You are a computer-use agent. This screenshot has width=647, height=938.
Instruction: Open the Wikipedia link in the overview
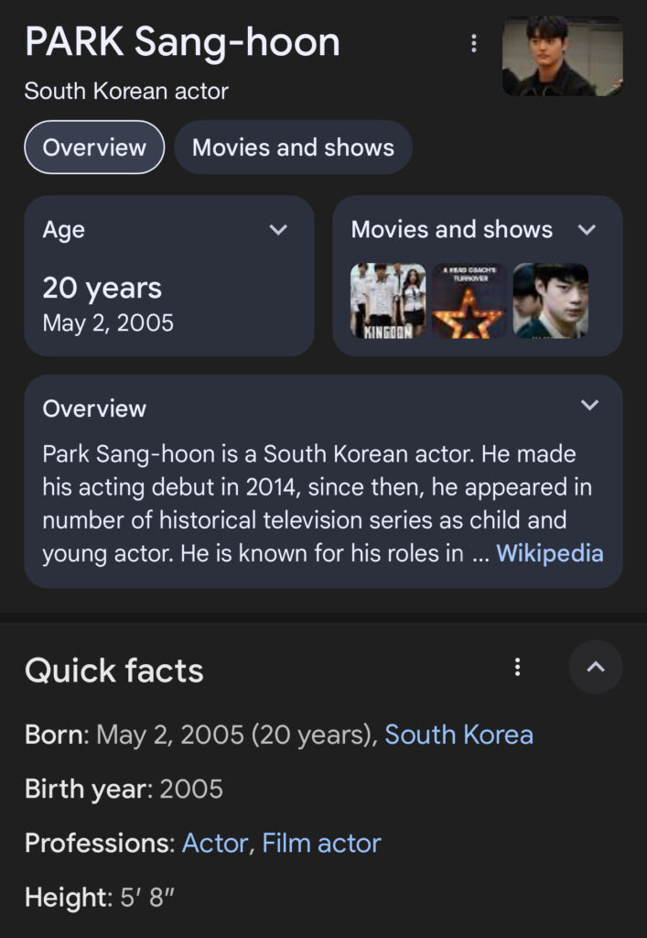[x=549, y=553]
